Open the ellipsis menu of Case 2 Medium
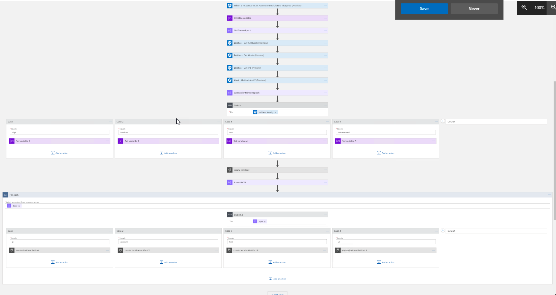Viewport: 556px width, 295px height. (219, 122)
